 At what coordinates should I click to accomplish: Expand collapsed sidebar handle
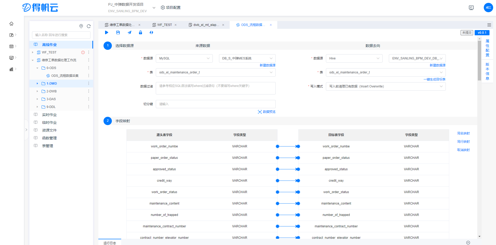pyautogui.click(x=26, y=130)
